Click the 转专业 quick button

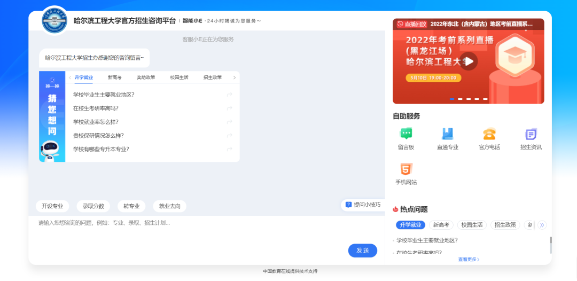click(x=131, y=206)
